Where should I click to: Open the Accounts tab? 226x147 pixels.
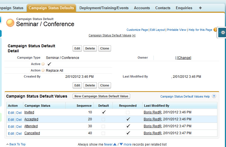click(142, 8)
